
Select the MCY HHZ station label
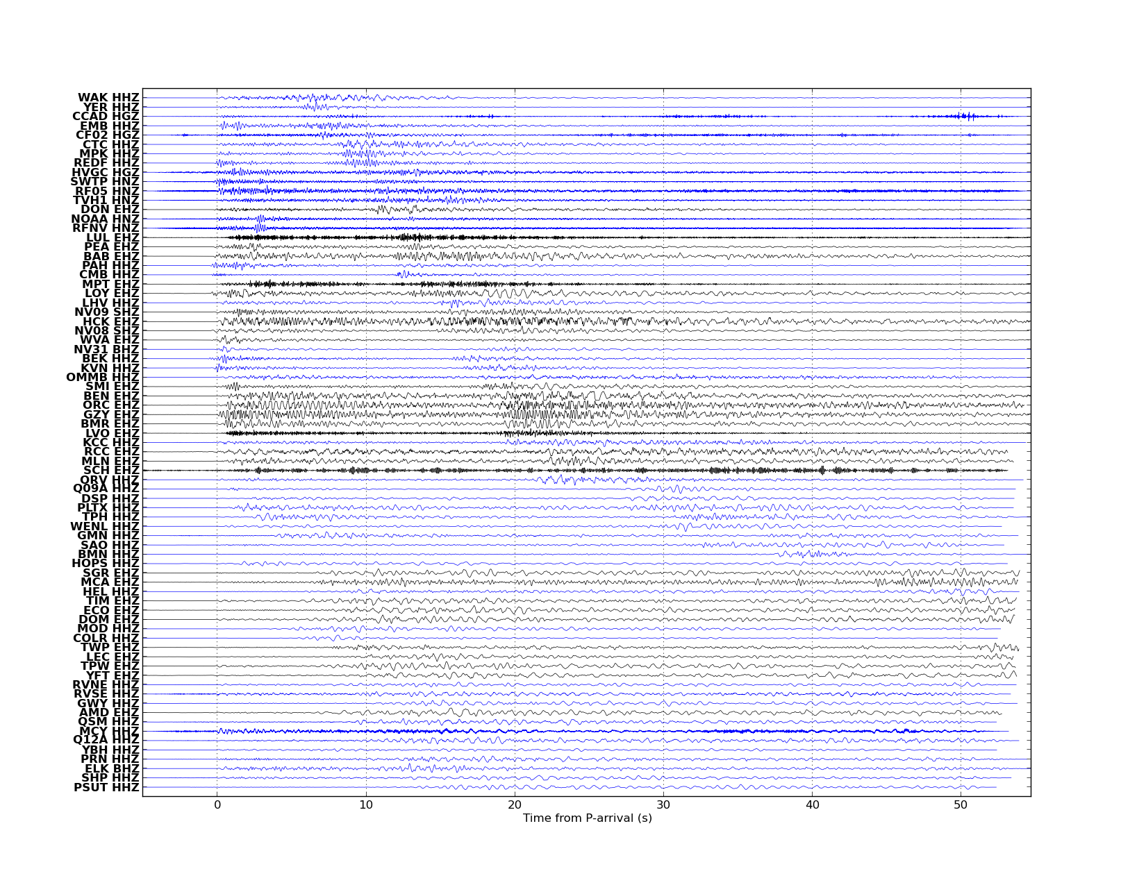click(109, 731)
